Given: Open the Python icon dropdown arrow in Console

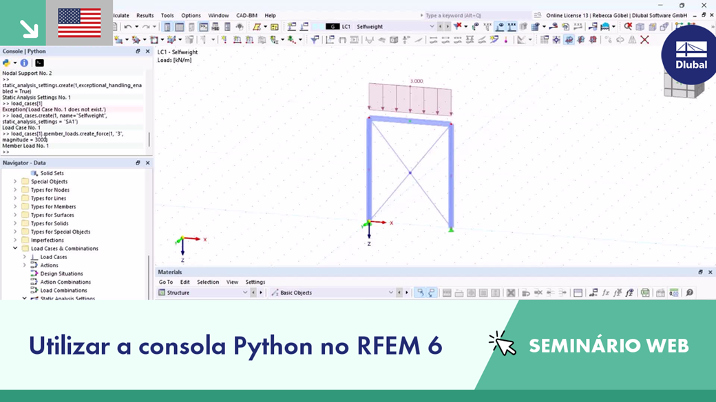Looking at the screenshot, I should pyautogui.click(x=14, y=63).
